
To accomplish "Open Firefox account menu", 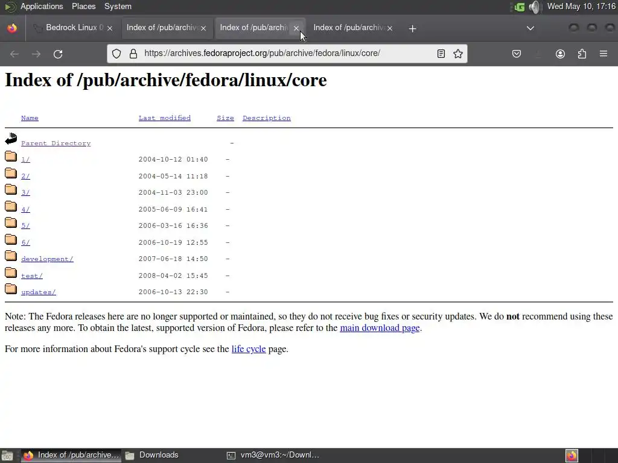I will point(560,54).
